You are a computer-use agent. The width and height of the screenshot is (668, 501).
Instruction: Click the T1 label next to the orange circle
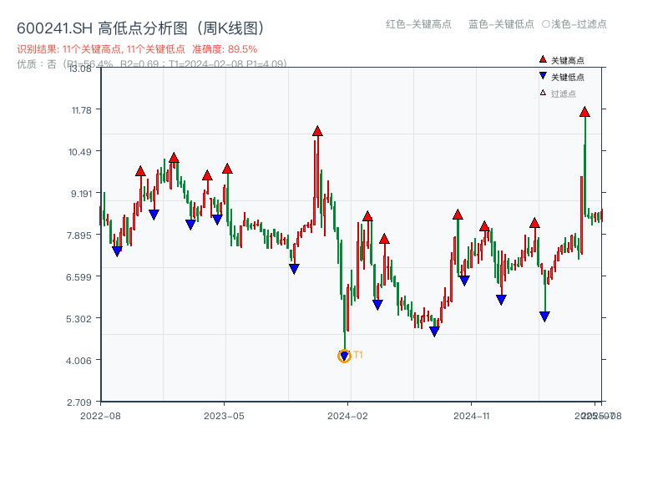pos(357,356)
